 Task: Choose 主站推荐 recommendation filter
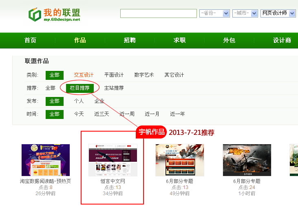point(114,88)
